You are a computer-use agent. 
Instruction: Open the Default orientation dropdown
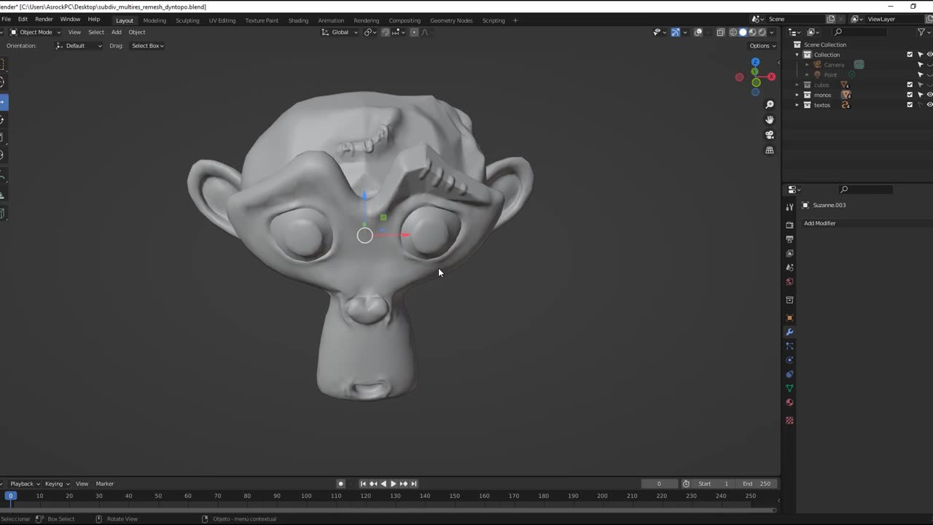click(x=79, y=46)
